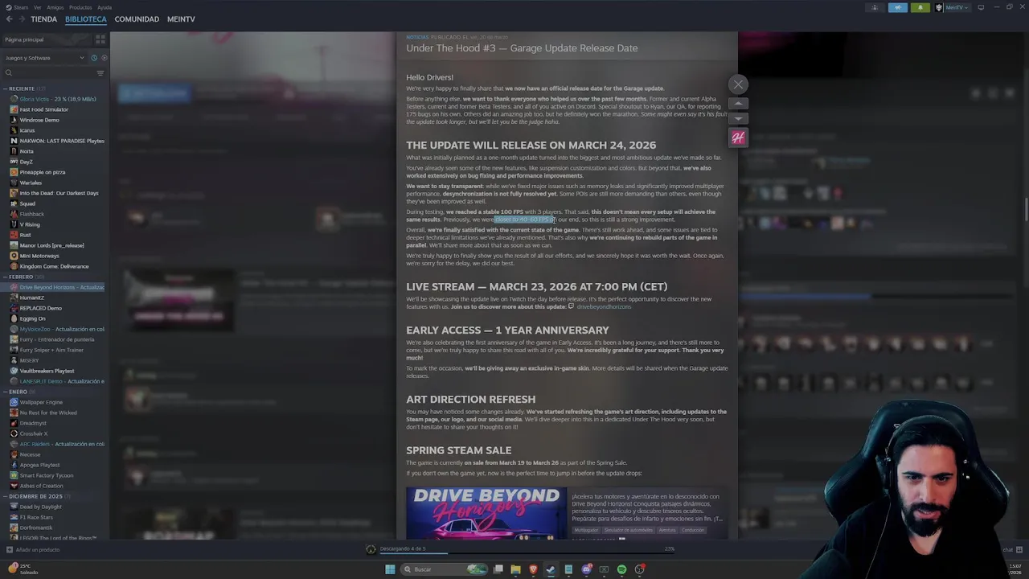Open Spotify from the taskbar
This screenshot has height=579, width=1029.
pyautogui.click(x=621, y=569)
